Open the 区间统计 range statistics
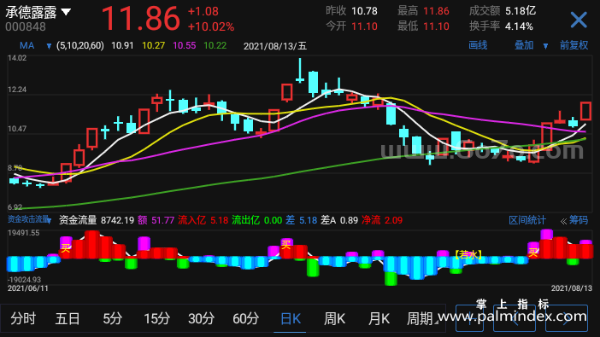This screenshot has width=600, height=337. pyautogui.click(x=526, y=220)
